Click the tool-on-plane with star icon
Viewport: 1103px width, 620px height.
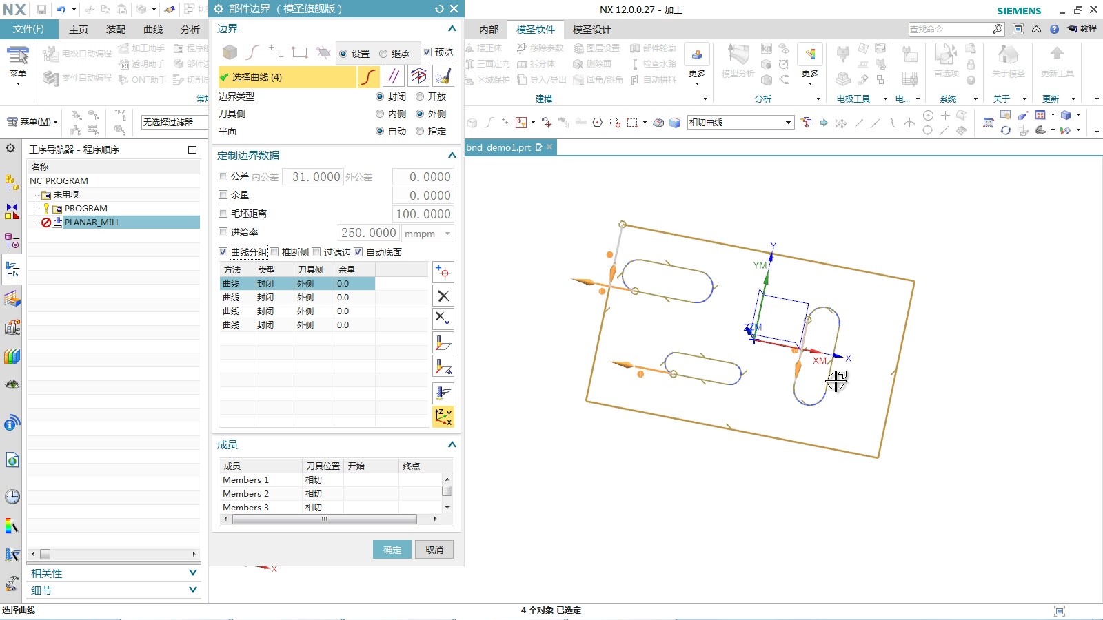(443, 366)
